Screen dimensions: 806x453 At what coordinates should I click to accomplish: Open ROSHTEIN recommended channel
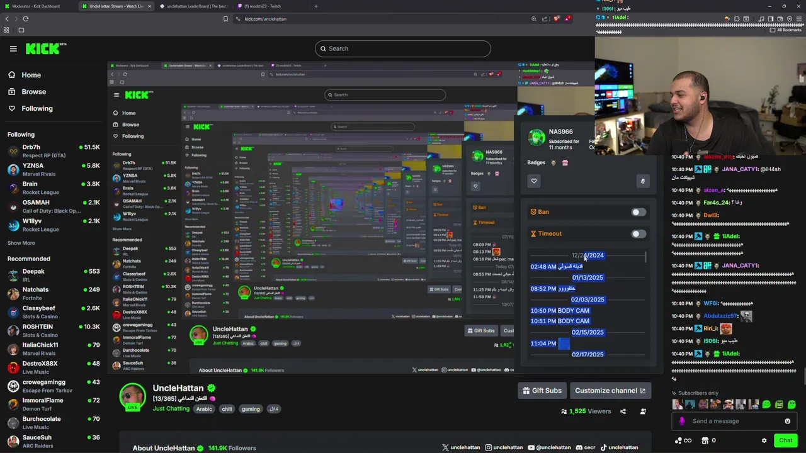[54, 330]
